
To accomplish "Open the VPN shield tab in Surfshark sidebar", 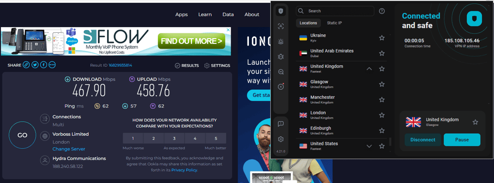I will point(281,12).
